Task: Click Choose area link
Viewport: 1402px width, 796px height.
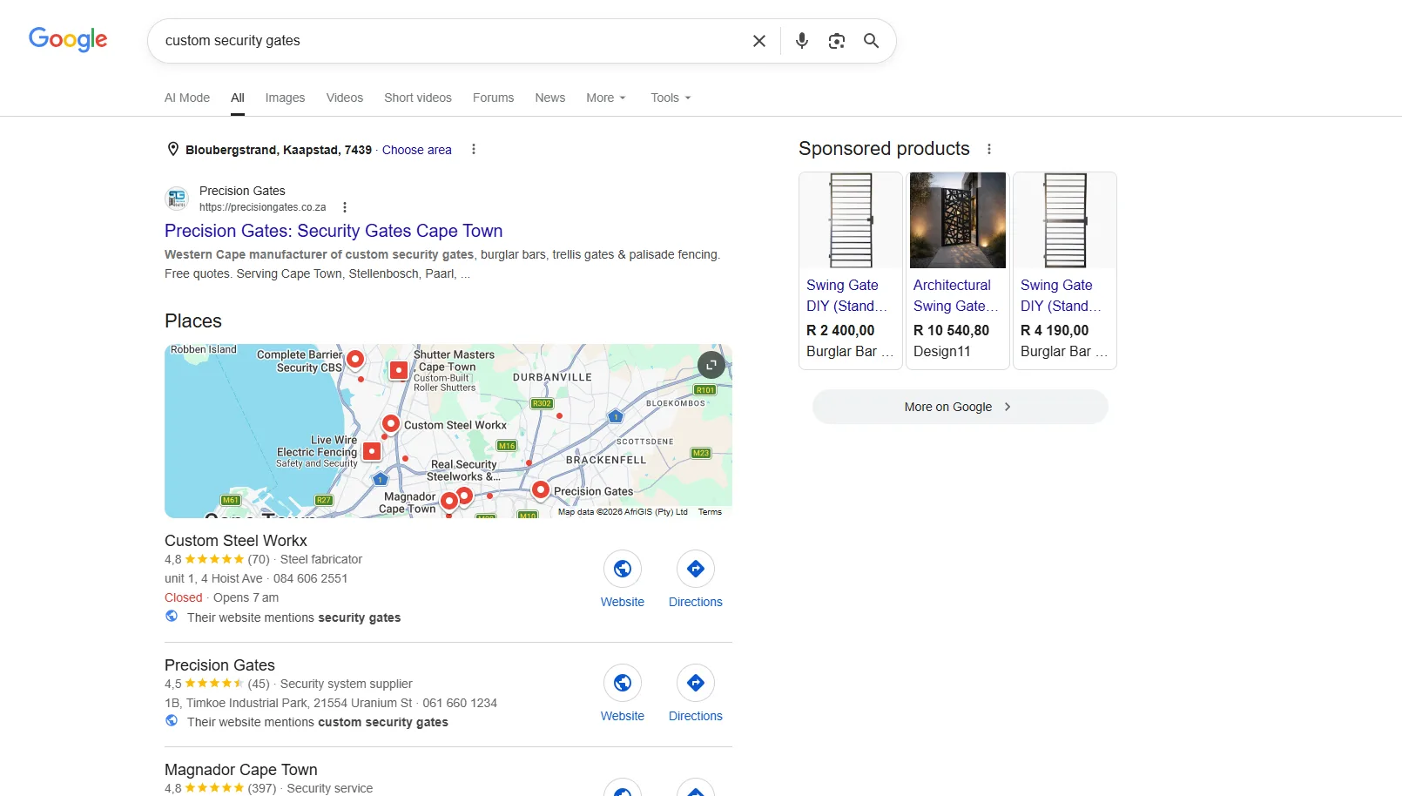Action: pos(417,150)
